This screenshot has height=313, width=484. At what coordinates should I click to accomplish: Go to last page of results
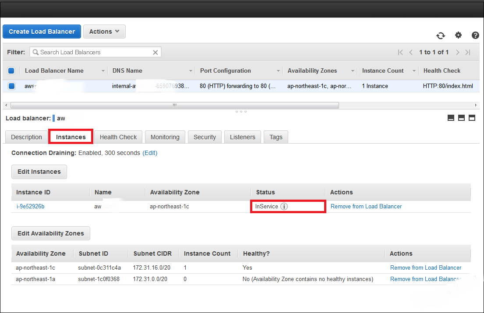pyautogui.click(x=468, y=52)
